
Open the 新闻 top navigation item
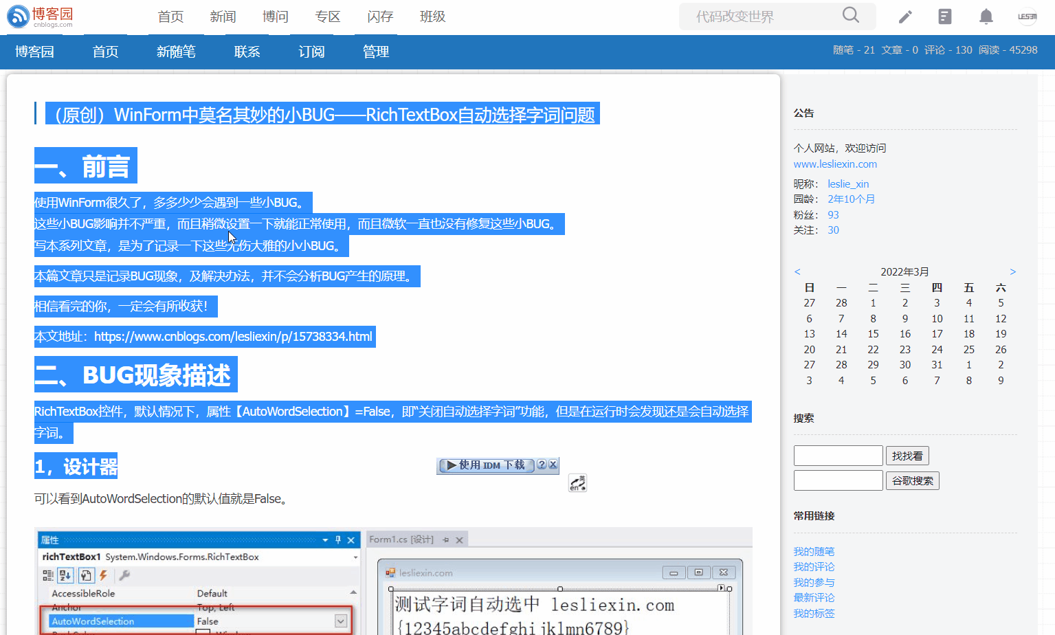pos(223,16)
